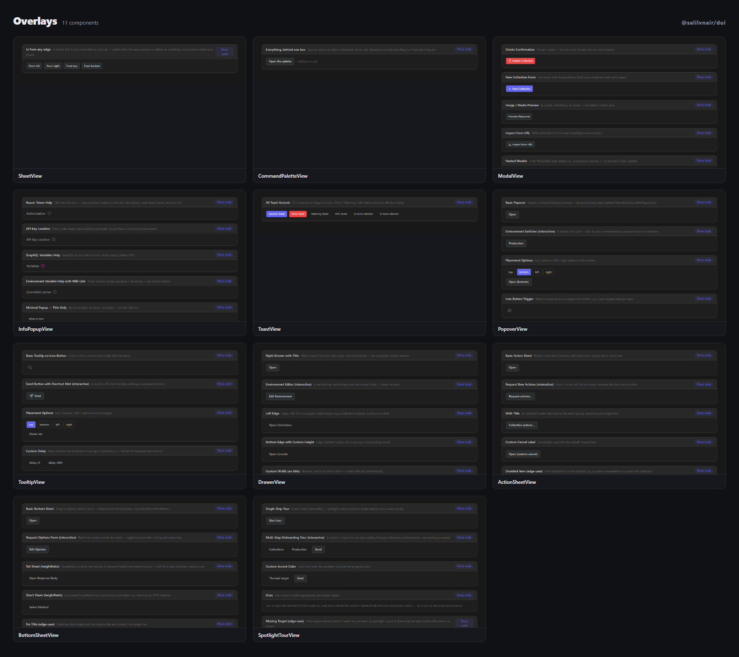Click the Warning Toast button
The width and height of the screenshot is (739, 657).
(x=320, y=214)
